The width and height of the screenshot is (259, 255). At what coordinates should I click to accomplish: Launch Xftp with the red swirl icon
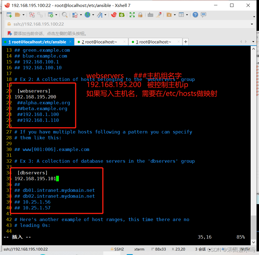[x=114, y=15]
